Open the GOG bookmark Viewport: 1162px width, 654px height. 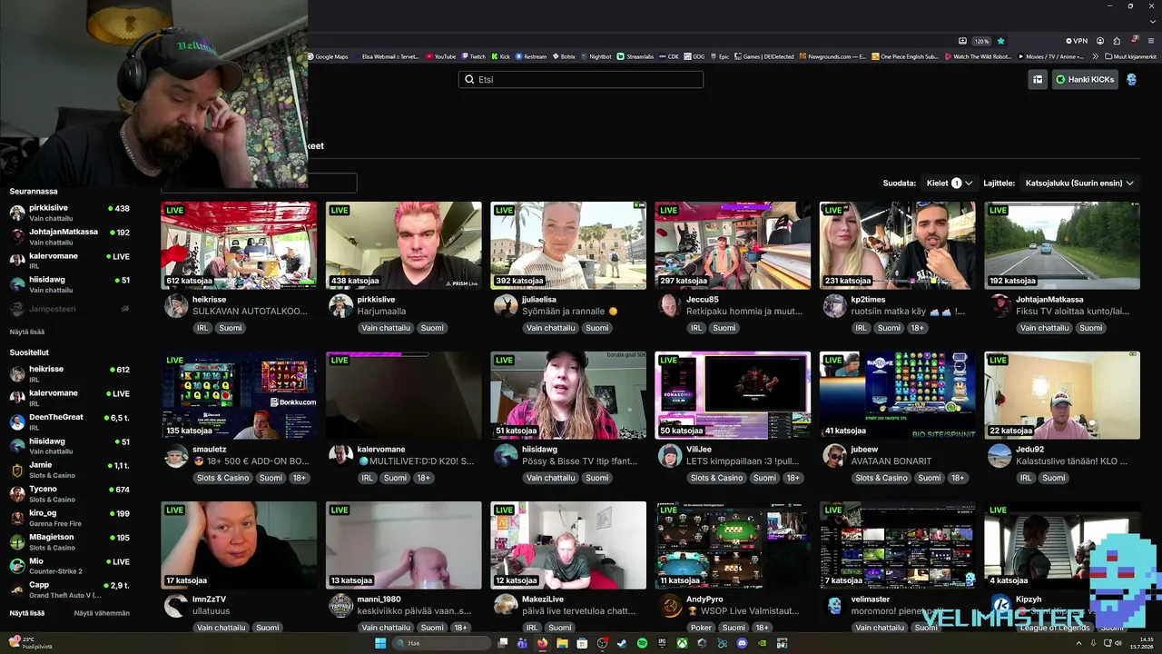pyautogui.click(x=694, y=56)
